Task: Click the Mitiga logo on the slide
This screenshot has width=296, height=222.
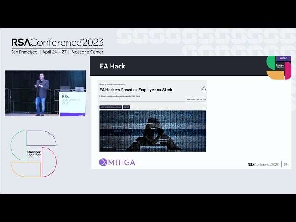Action: click(117, 162)
